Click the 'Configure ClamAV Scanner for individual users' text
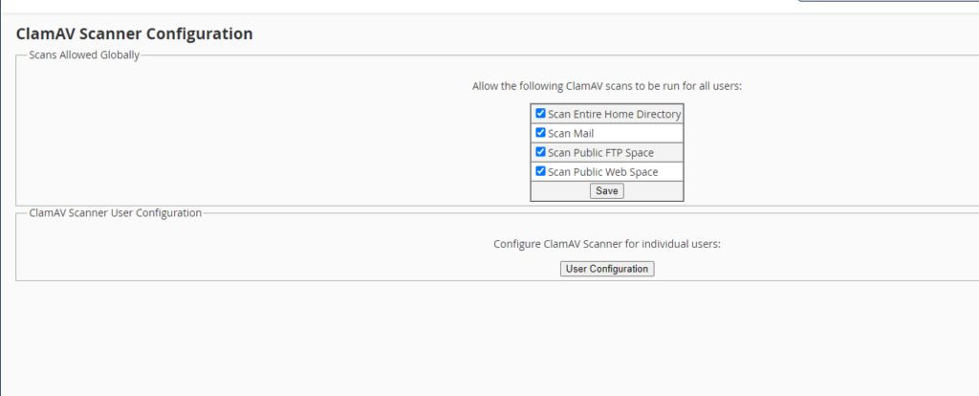Viewport: 979px width, 396px height. click(607, 244)
